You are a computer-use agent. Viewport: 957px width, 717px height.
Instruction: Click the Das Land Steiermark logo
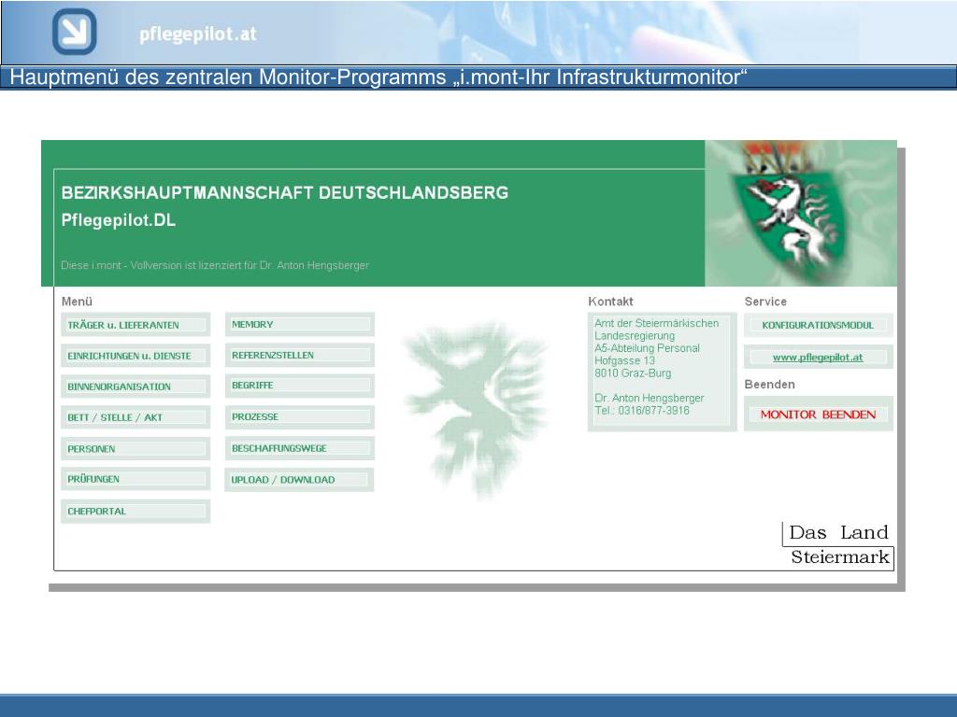point(838,545)
